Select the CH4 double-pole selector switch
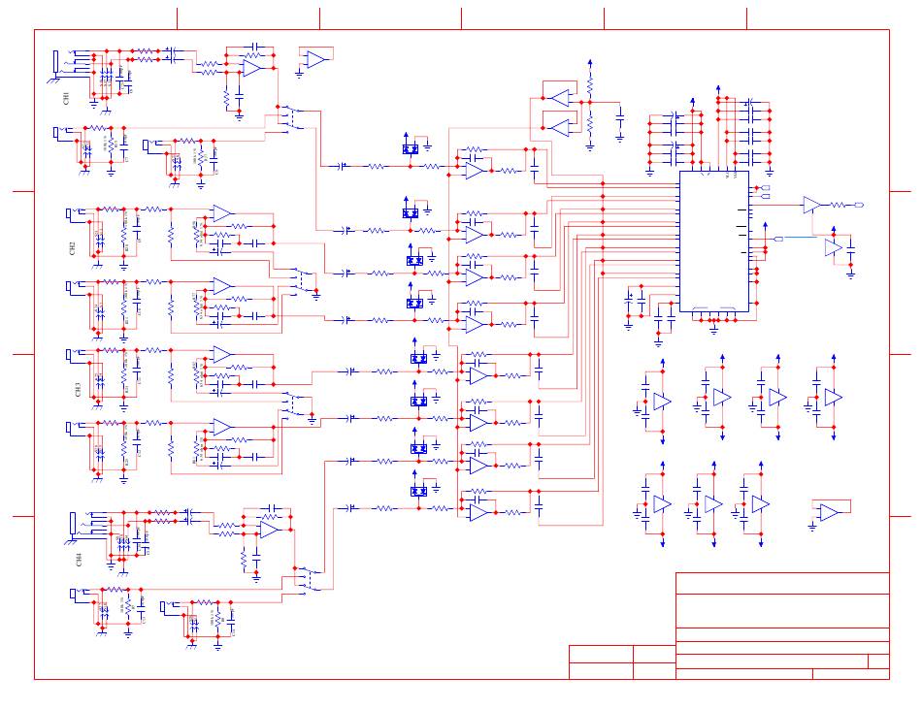This screenshot has height=709, width=922. (x=308, y=579)
